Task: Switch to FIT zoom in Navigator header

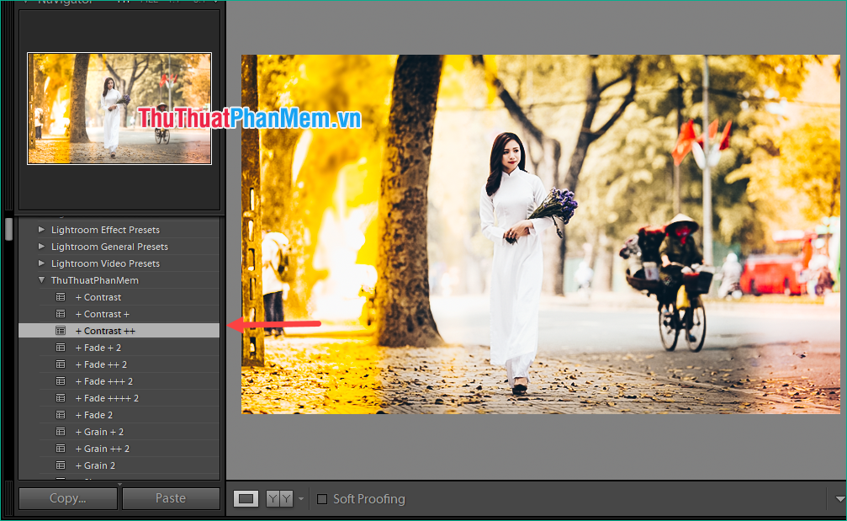Action: tap(123, 3)
